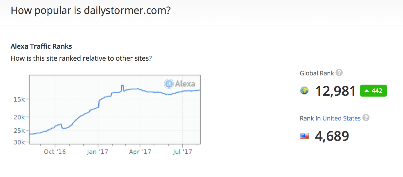Viewport: 403px width, 177px height.
Task: Click the "How popular is dailystormer.com?" title
Action: (x=91, y=11)
